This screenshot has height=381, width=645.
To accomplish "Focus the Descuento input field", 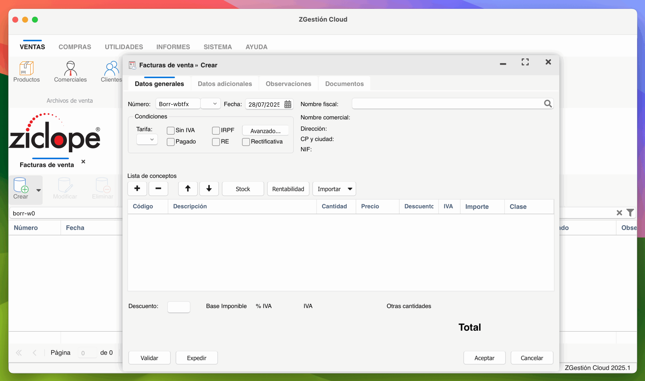I will pos(179,307).
